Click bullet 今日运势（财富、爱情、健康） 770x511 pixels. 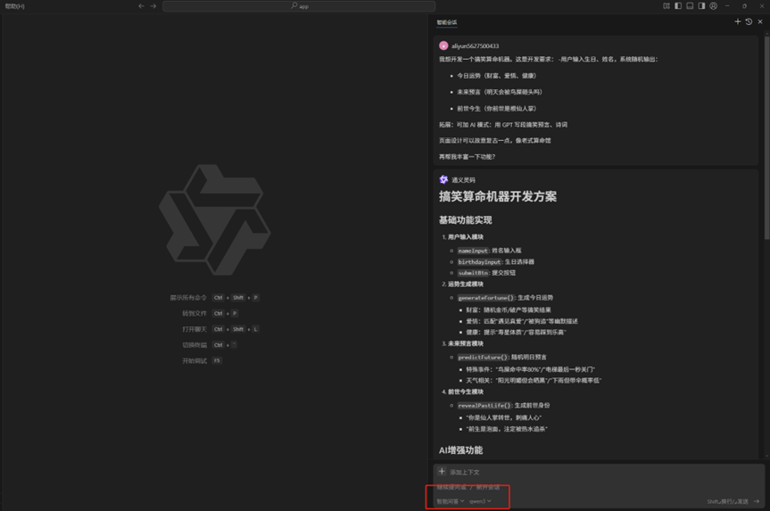[497, 76]
